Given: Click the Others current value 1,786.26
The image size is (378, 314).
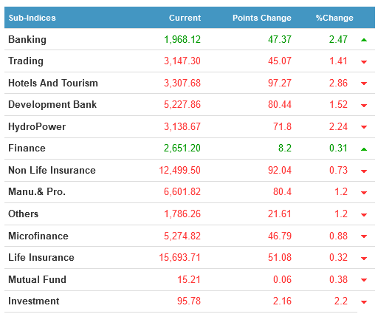Looking at the screenshot, I should coord(182,214).
